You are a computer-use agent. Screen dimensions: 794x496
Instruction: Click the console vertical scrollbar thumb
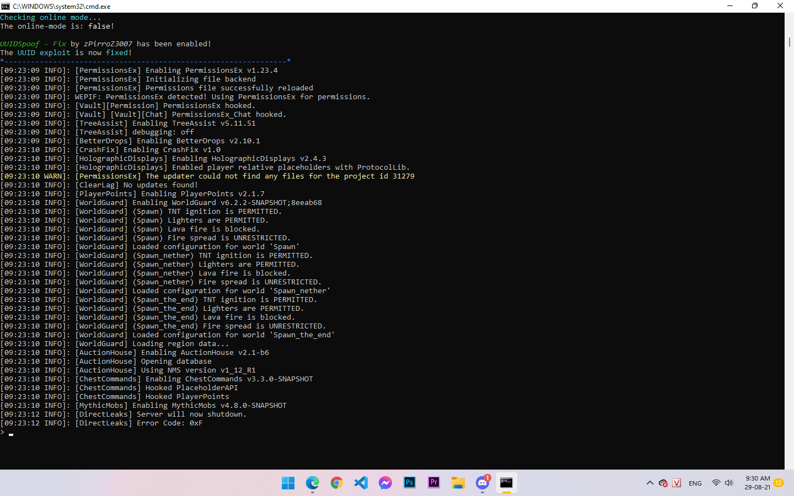(790, 42)
